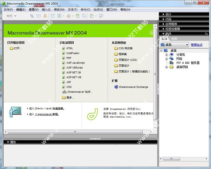The image size is (211, 169).
Task: Open the 文本(T) menu
Action: (x=72, y=9)
